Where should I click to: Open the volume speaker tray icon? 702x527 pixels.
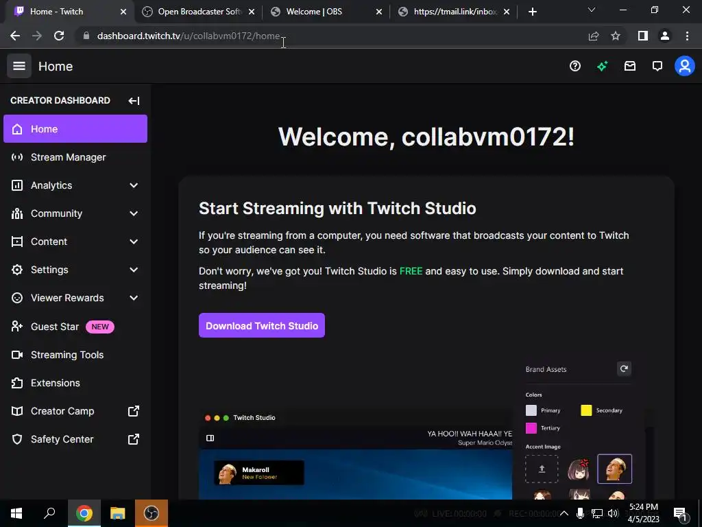[x=613, y=513]
